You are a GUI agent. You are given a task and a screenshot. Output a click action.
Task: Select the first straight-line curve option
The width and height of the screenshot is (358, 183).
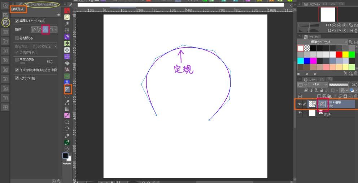point(34,30)
